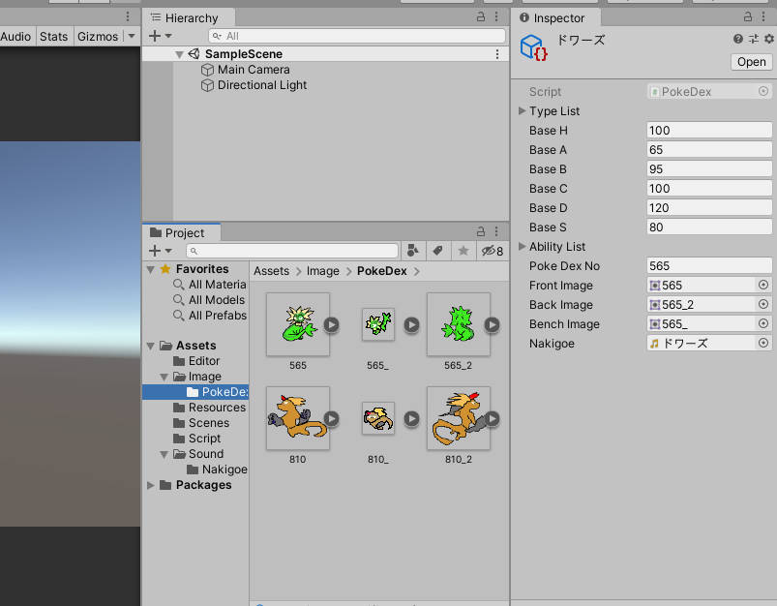The width and height of the screenshot is (777, 606).
Task: Expand the Ability List property
Action: coord(522,246)
